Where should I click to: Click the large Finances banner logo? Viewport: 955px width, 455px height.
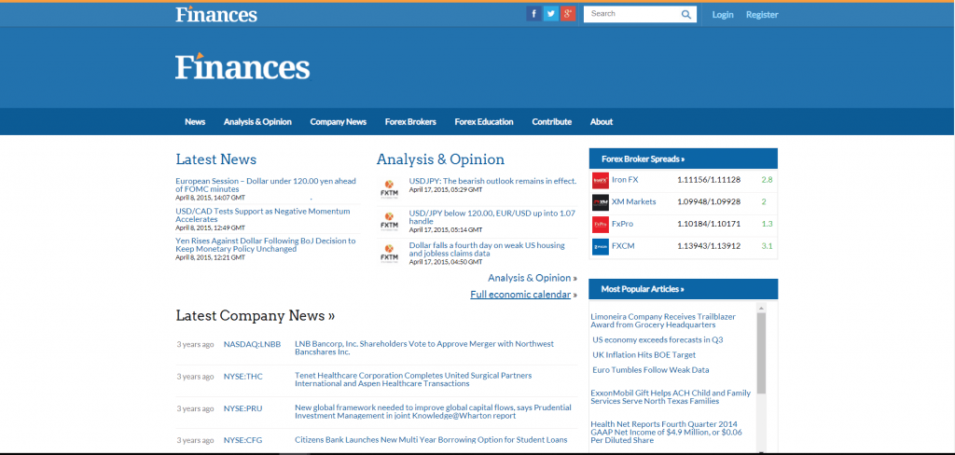[242, 67]
